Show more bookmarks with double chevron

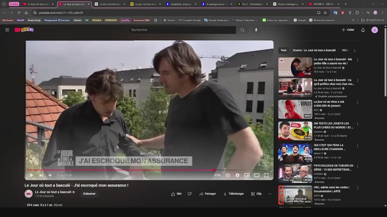coord(353,20)
